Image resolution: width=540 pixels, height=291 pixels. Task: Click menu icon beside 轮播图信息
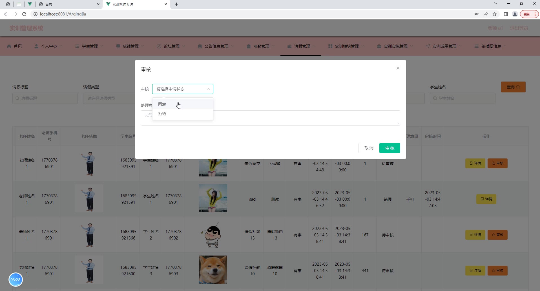(477, 46)
